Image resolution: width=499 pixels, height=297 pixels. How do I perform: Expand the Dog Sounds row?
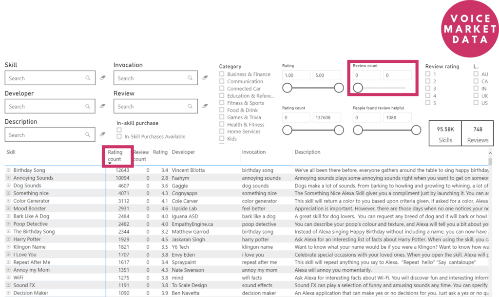tap(9, 186)
